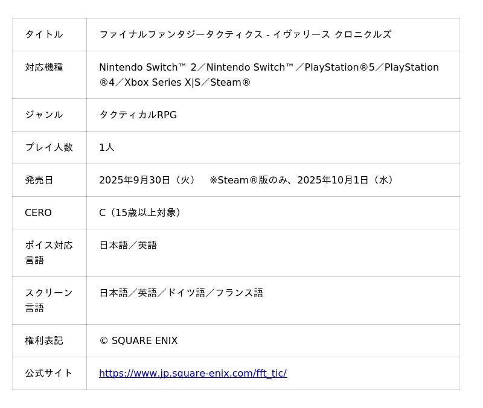Select the 日本語／英語 voice language value
The width and height of the screenshot is (483, 408).
point(128,245)
